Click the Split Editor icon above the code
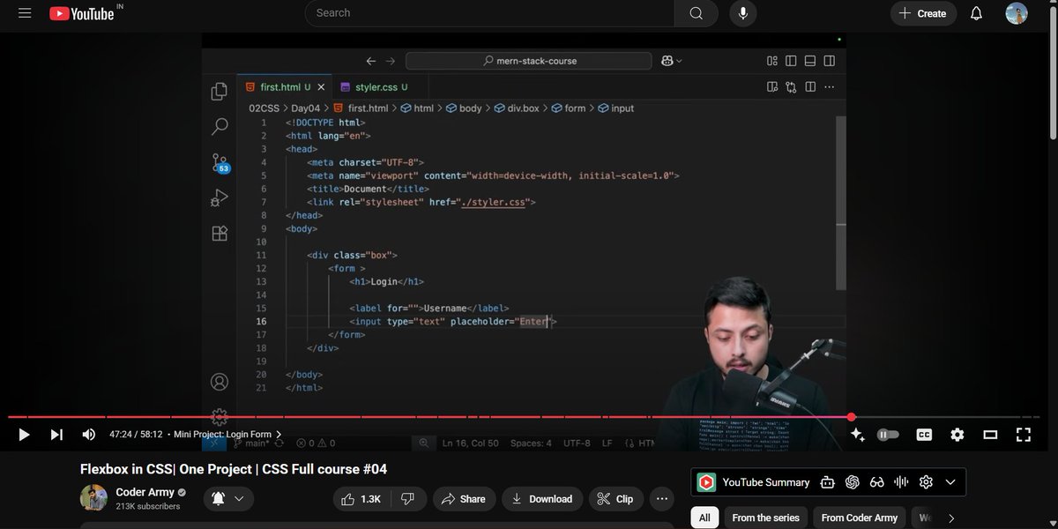 [x=810, y=87]
